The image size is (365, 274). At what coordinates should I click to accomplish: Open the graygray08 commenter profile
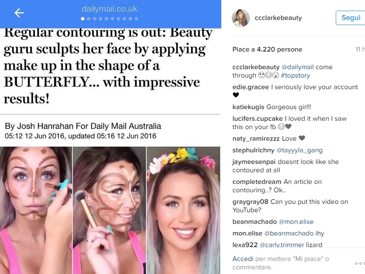(x=250, y=202)
